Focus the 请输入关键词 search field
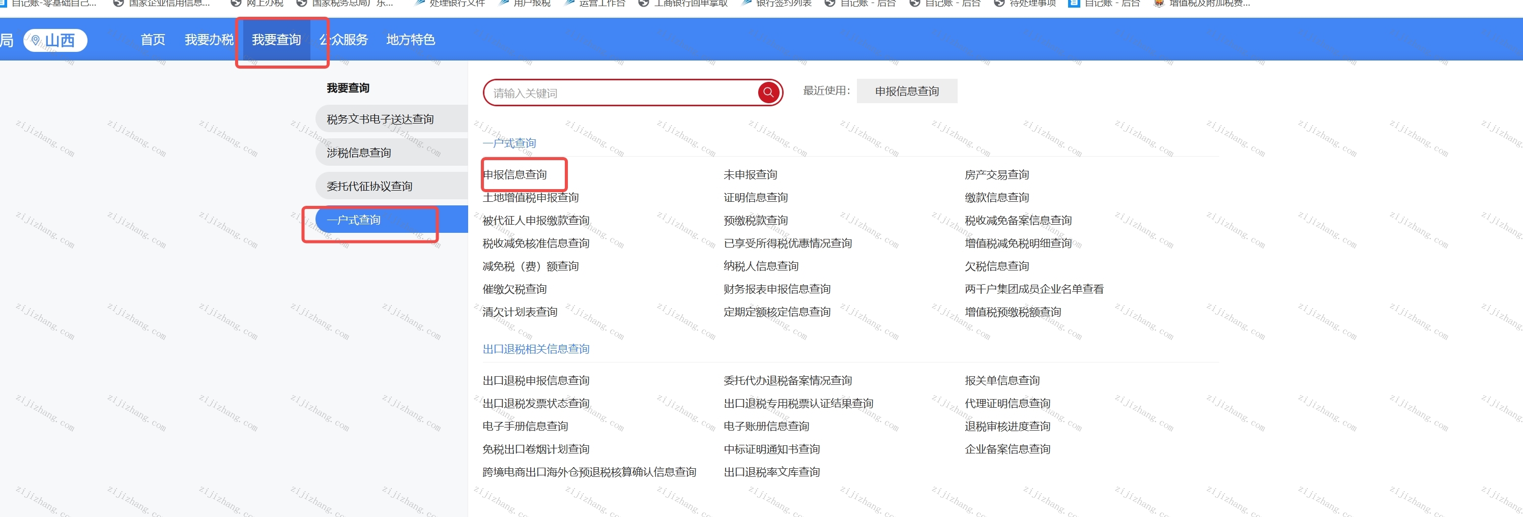This screenshot has width=1523, height=517. click(621, 93)
